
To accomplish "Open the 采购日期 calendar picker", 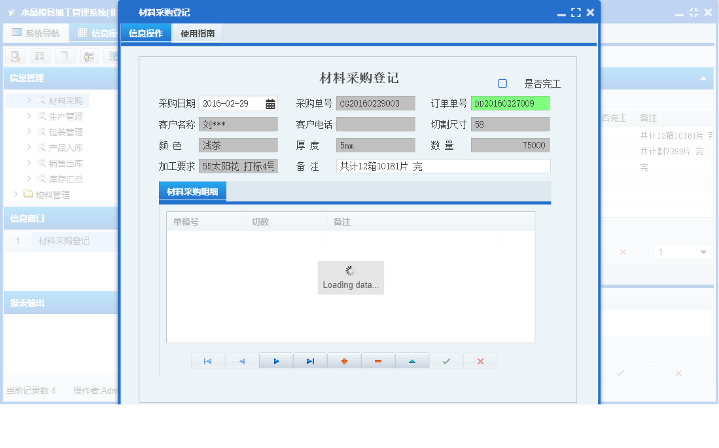I will [x=269, y=103].
